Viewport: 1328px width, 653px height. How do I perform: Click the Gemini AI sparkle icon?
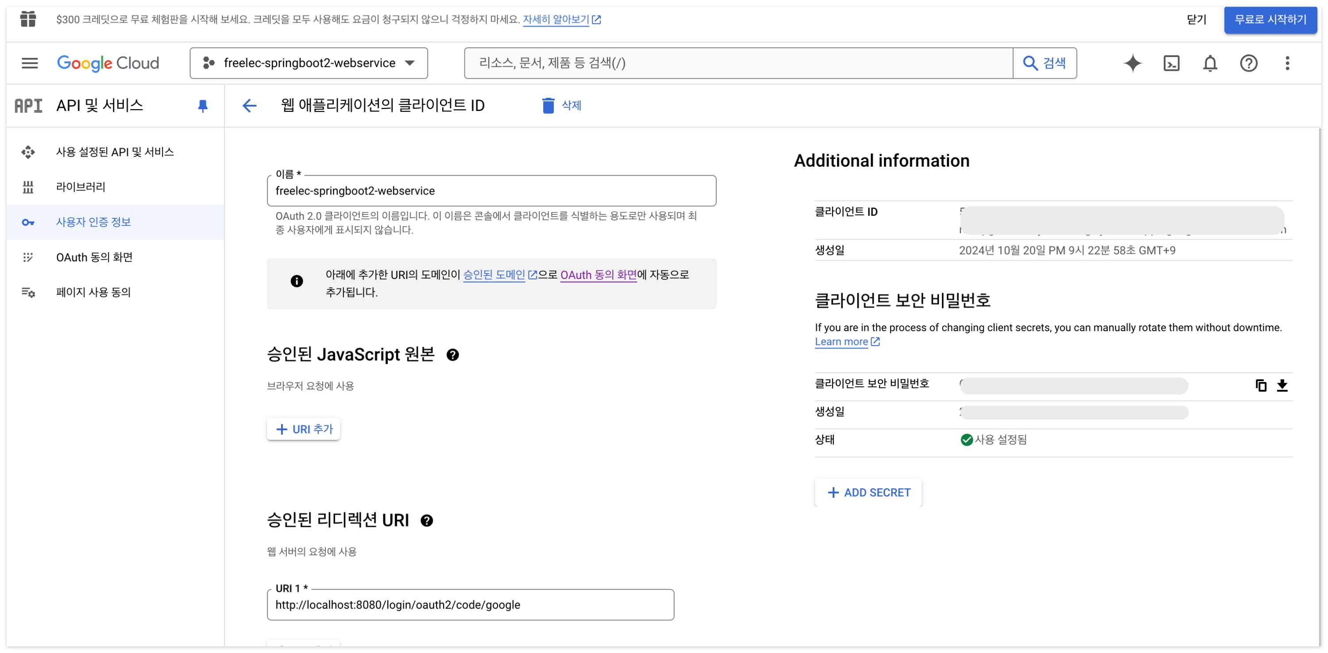(1133, 63)
